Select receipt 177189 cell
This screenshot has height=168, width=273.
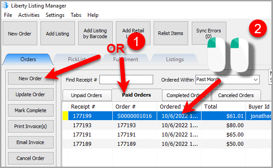coord(90,144)
